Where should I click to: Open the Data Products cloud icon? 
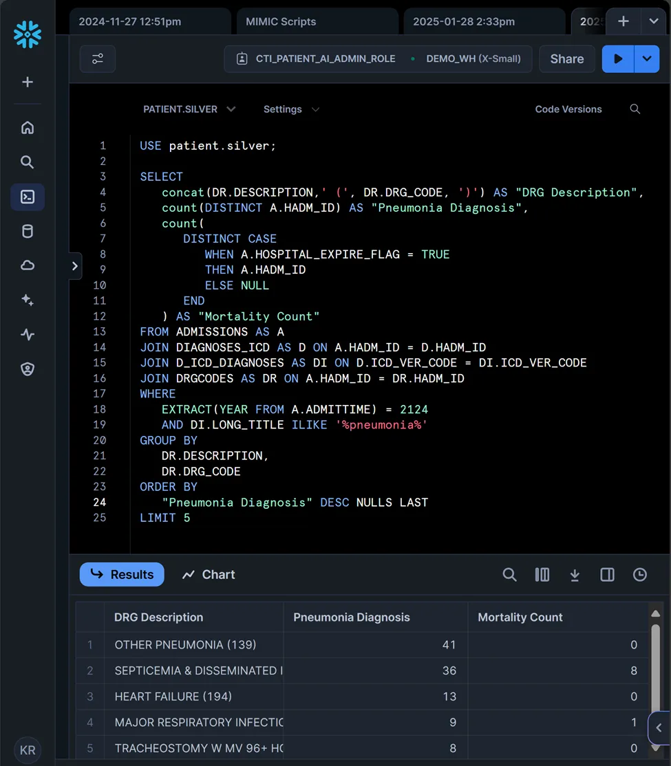coord(28,265)
